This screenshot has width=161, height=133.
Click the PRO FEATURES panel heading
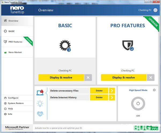[128, 26]
